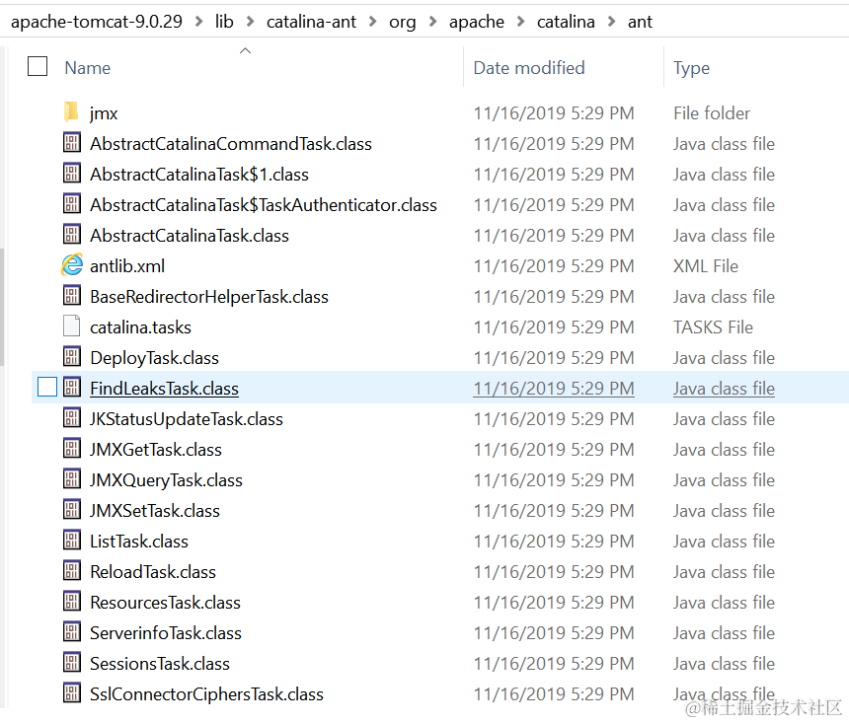849x724 pixels.
Task: Click ReloadTask.class file icon
Action: (71, 571)
